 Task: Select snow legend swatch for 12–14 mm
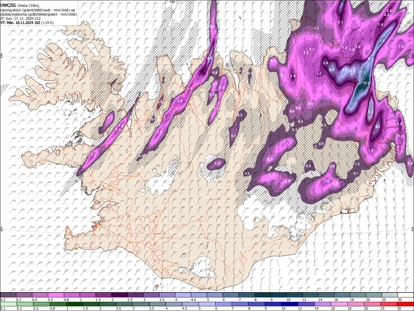(310, 295)
